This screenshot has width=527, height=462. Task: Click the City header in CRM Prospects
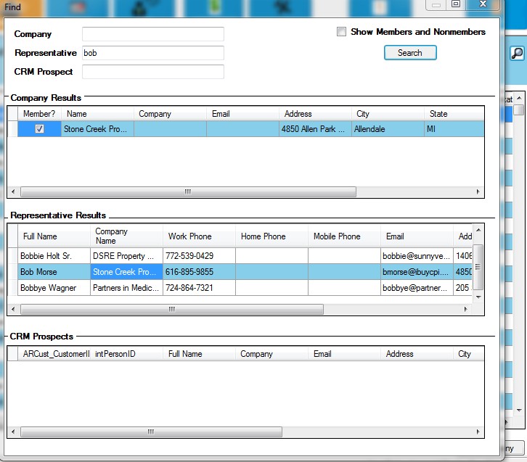click(469, 354)
